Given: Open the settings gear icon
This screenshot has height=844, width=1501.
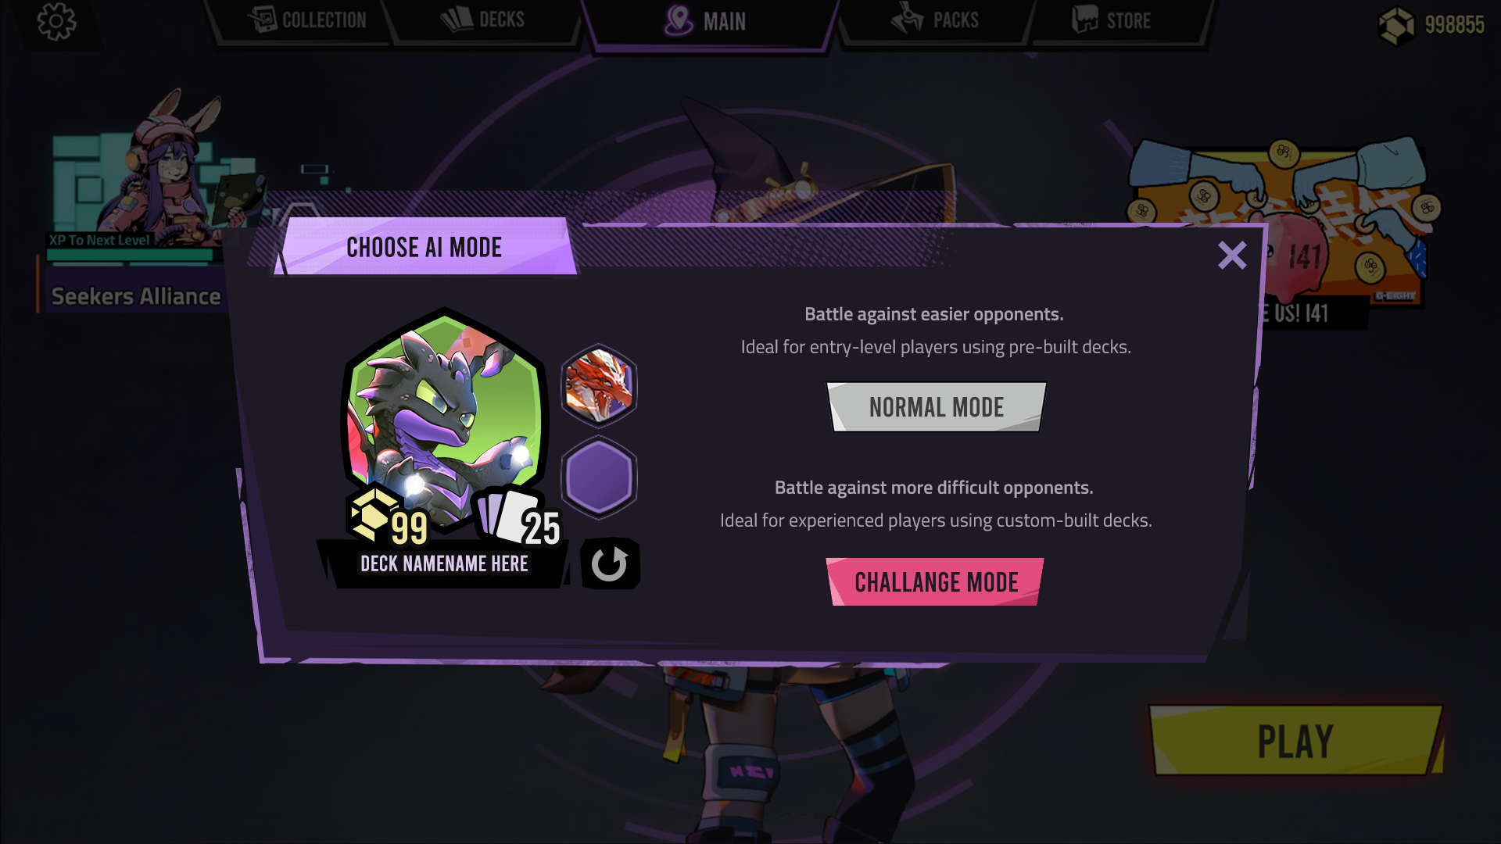Looking at the screenshot, I should click(x=56, y=21).
